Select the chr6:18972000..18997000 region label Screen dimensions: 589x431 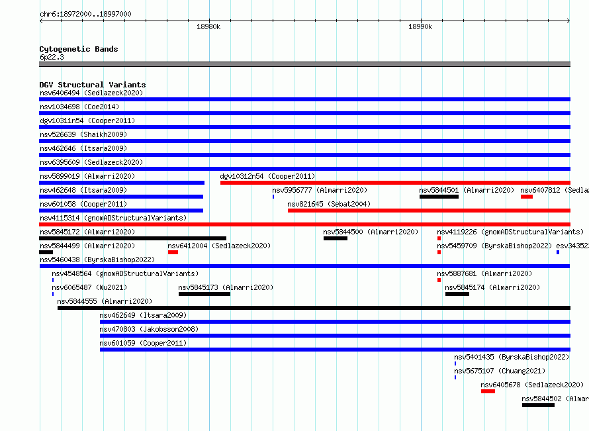click(x=85, y=14)
